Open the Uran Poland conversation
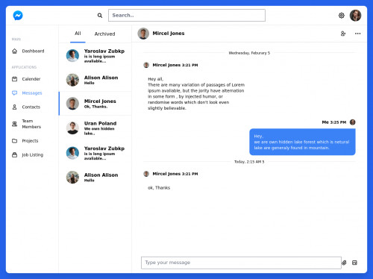Image resolution: width=373 pixels, height=279 pixels. (x=95, y=128)
